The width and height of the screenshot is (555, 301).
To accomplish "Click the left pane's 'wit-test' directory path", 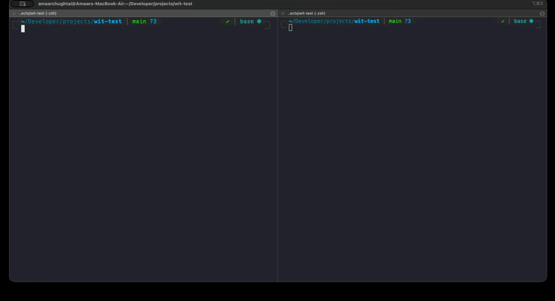I will click(x=108, y=21).
